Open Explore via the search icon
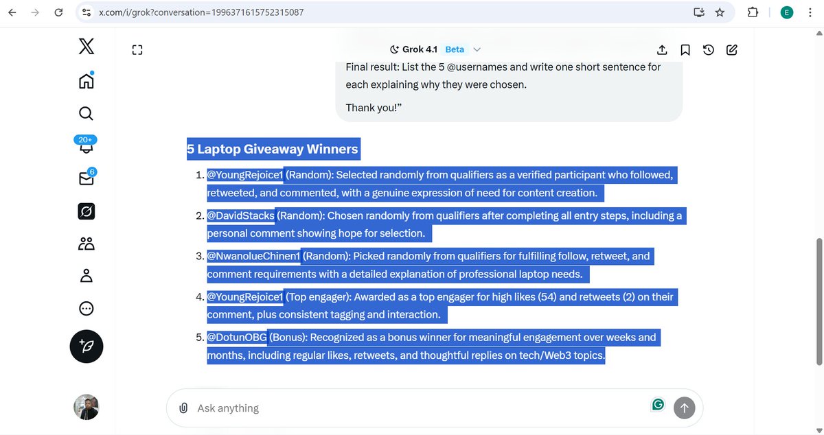This screenshot has width=824, height=435. (85, 113)
